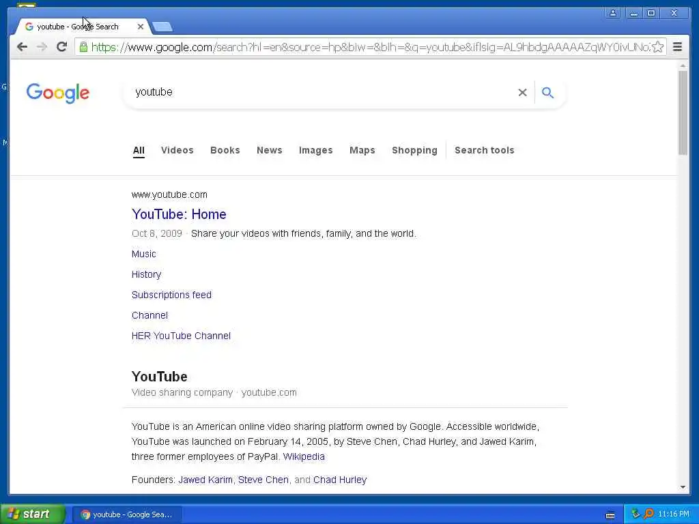Viewport: 699px width, 524px height.
Task: Click the address bar URL
Action: click(x=370, y=47)
